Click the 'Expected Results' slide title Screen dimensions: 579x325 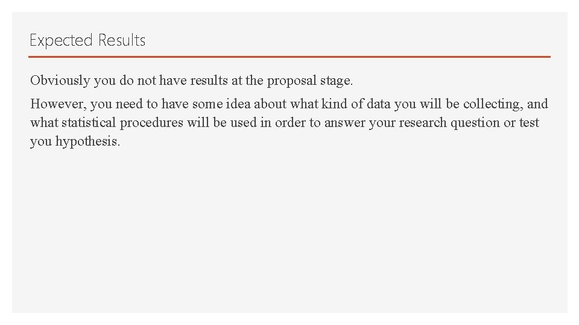[87, 40]
